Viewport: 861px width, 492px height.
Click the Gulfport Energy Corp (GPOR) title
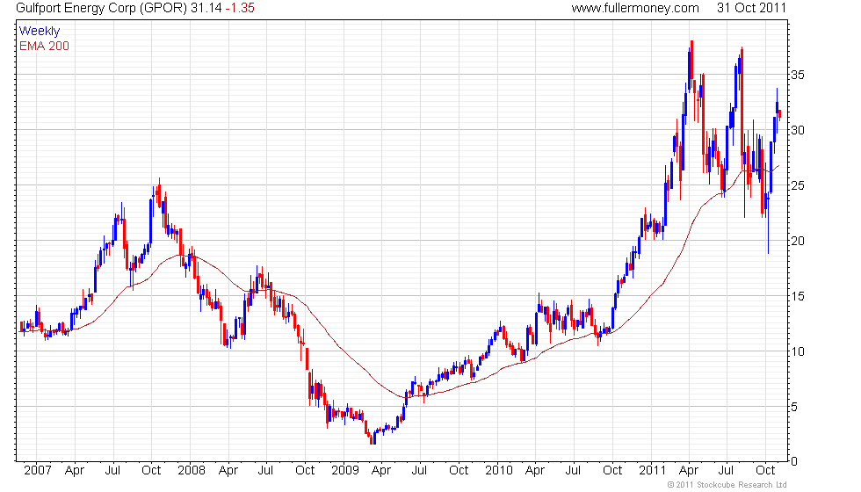pos(102,8)
